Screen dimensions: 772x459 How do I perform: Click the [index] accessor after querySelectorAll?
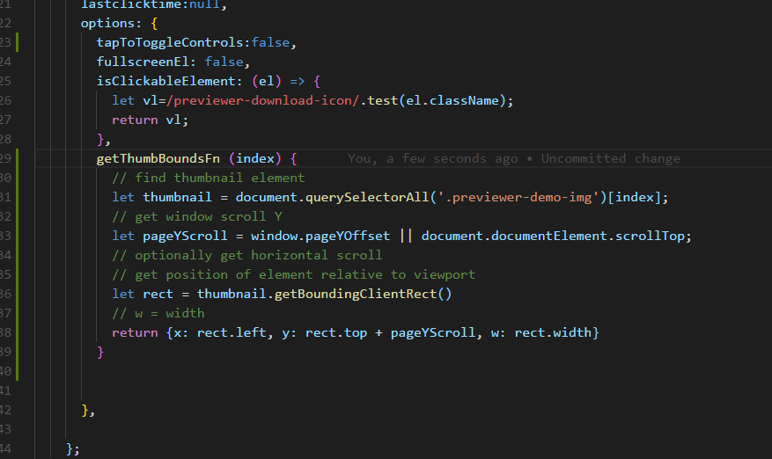tap(634, 197)
